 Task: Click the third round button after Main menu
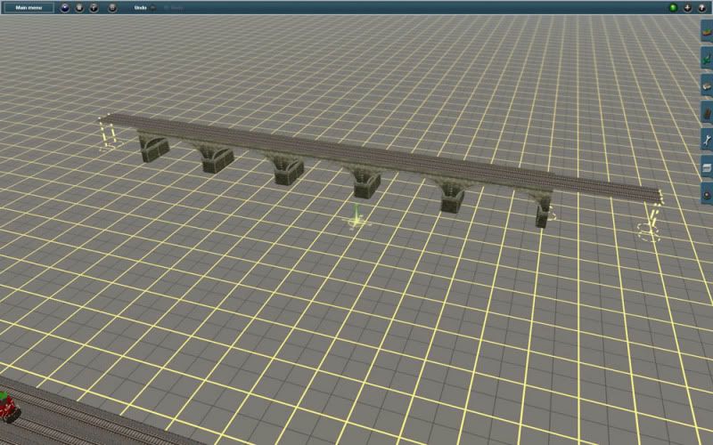pos(94,8)
